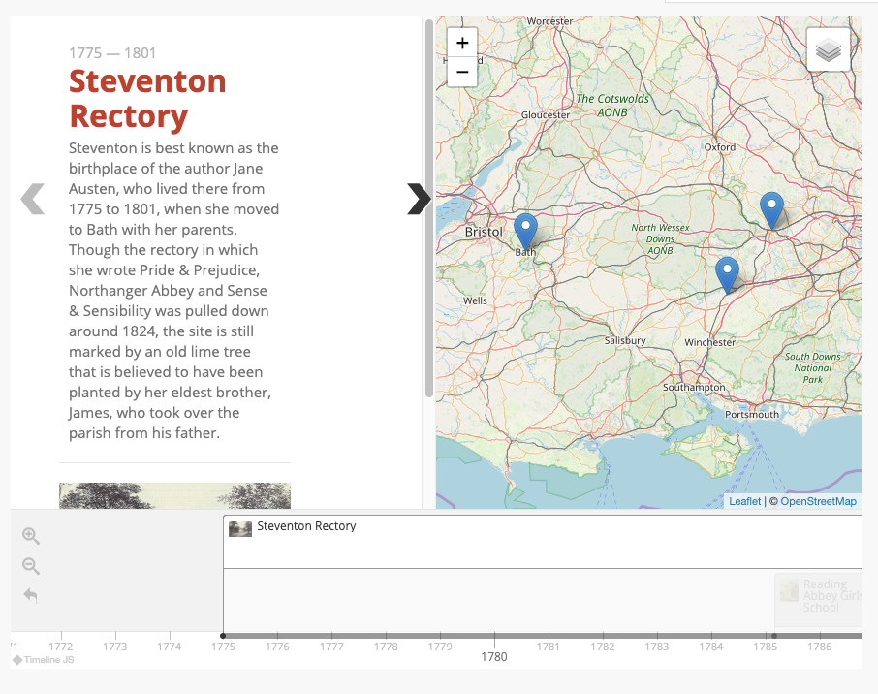The width and height of the screenshot is (878, 694).
Task: Click the Gloucester label on the map
Action: [x=546, y=114]
